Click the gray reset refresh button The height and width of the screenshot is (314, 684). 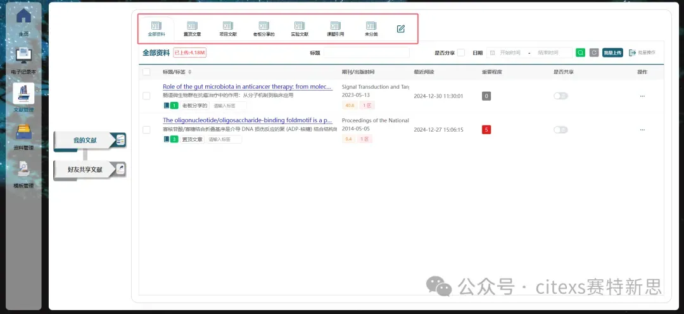point(593,53)
